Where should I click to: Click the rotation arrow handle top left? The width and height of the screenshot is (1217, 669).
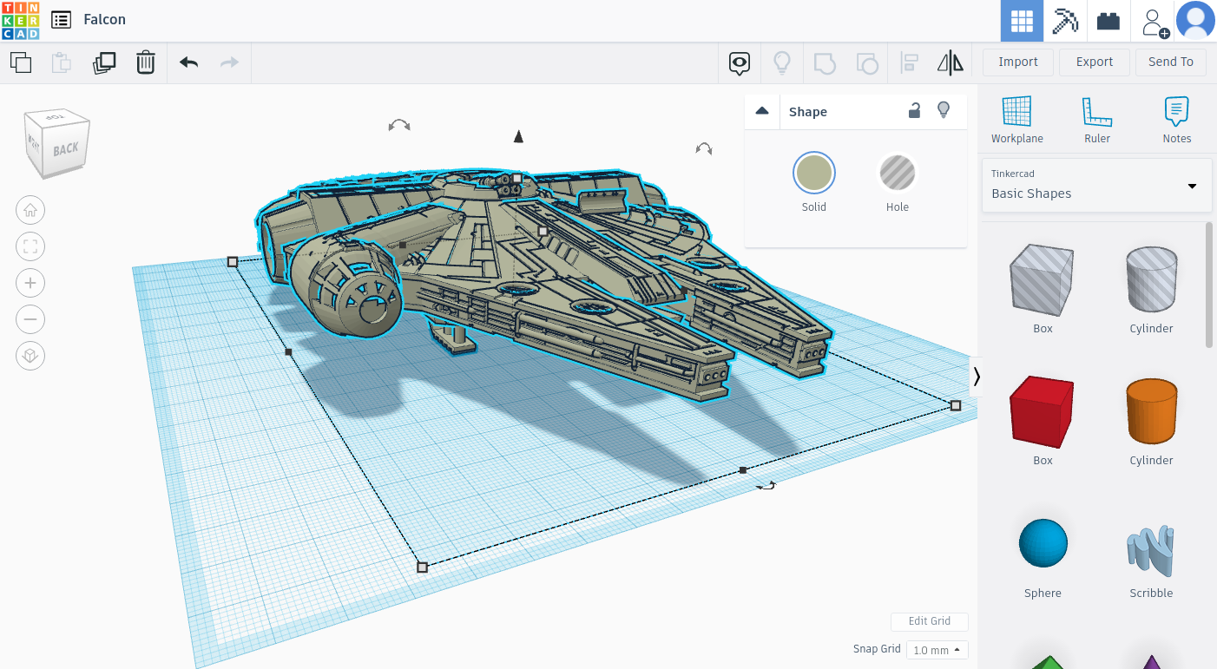(399, 126)
